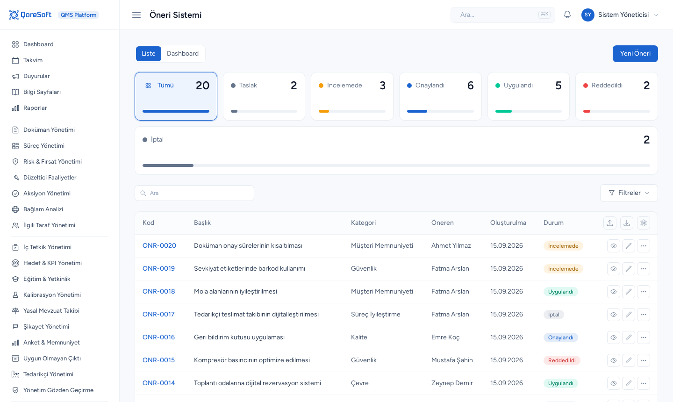Edit ONR-0014 using the pencil icon
The height and width of the screenshot is (402, 673).
(629, 383)
